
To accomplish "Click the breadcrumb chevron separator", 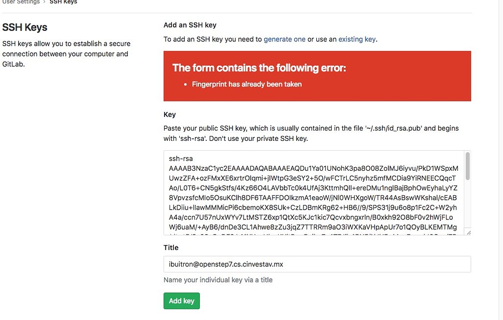I will click(44, 2).
